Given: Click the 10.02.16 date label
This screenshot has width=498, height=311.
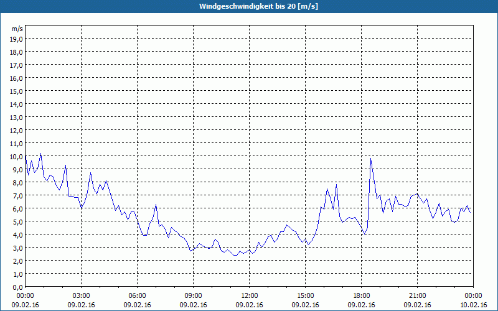Looking at the screenshot, I should point(473,305).
